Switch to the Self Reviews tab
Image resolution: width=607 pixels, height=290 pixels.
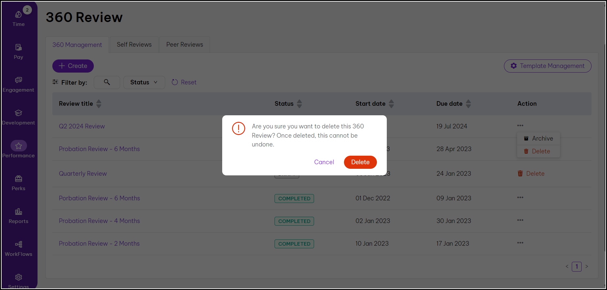coord(134,45)
